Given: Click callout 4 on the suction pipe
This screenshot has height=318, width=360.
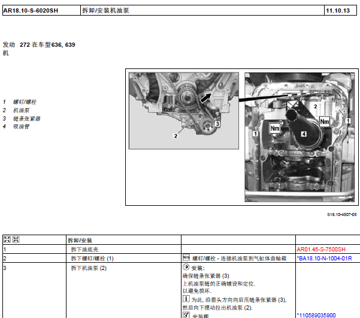Looking at the screenshot, I should (x=304, y=134).
